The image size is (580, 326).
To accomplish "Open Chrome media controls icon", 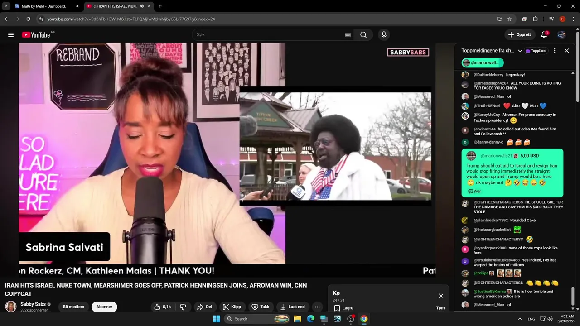I will [x=551, y=19].
